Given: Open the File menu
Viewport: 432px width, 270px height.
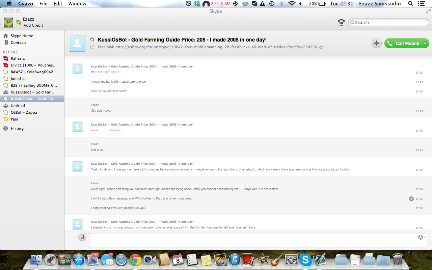Looking at the screenshot, I should point(43,4).
